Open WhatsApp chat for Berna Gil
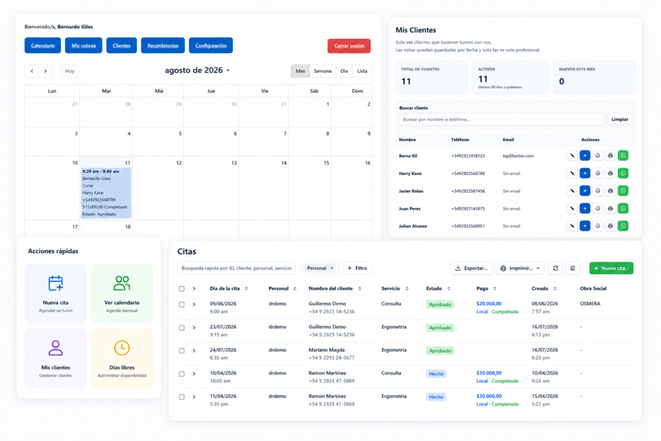661x441 pixels. click(x=623, y=156)
